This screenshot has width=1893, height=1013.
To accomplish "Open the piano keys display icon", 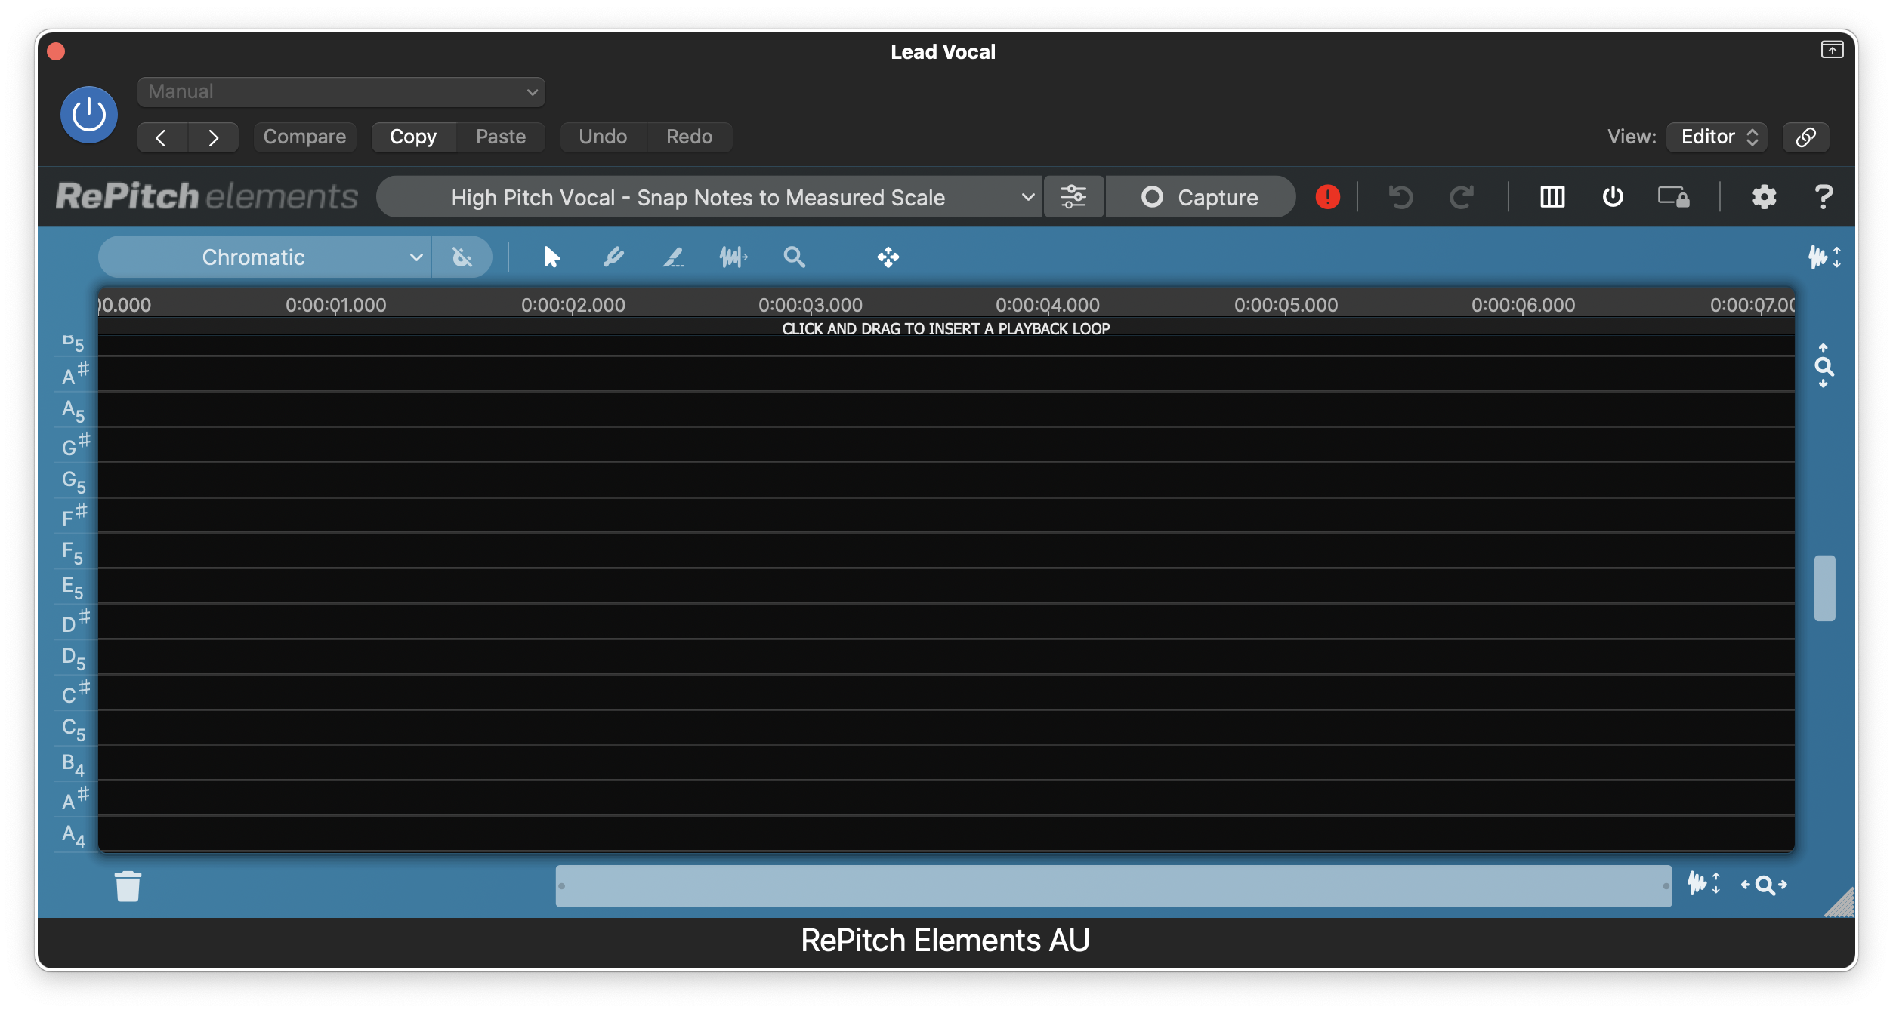I will click(1552, 197).
